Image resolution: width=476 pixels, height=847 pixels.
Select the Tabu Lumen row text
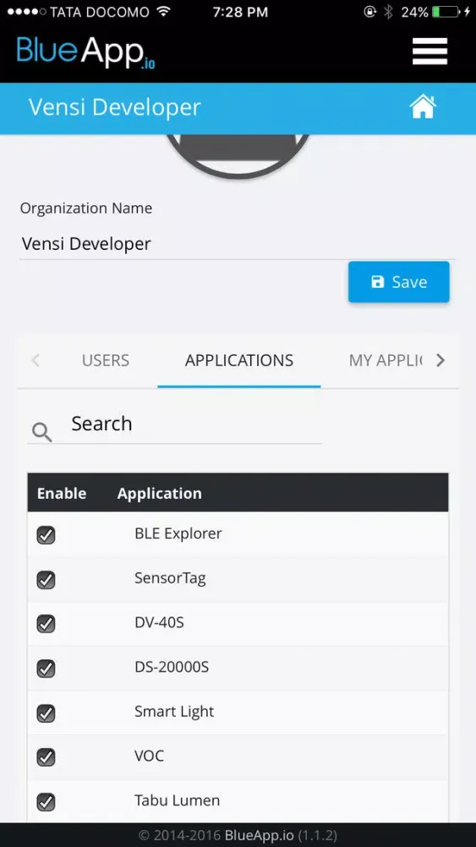coord(177,800)
